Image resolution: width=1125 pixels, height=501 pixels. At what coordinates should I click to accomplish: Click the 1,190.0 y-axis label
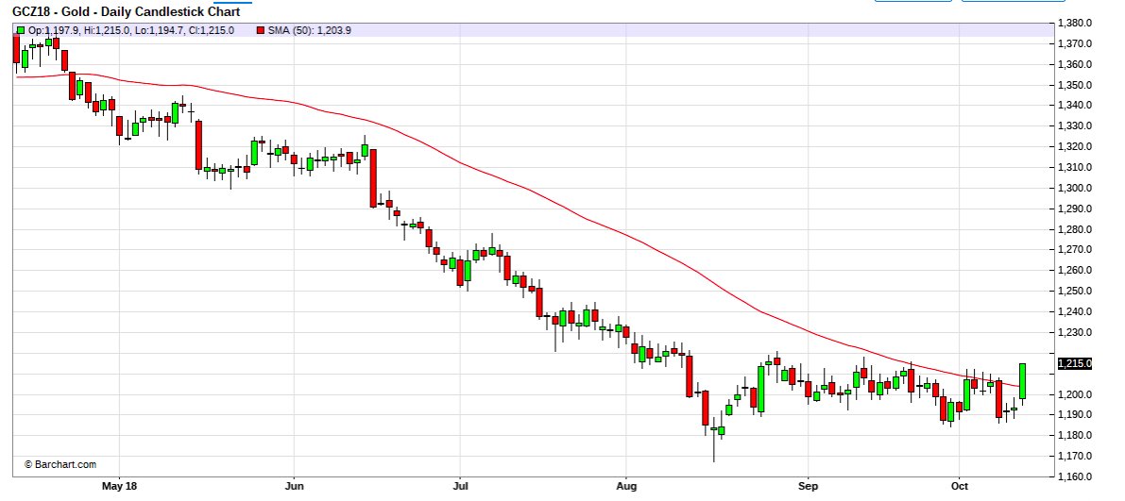click(x=1075, y=415)
